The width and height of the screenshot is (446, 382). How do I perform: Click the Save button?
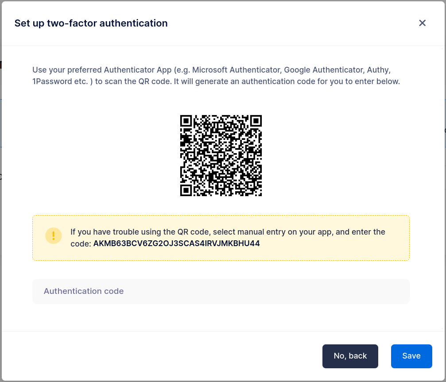tap(411, 356)
